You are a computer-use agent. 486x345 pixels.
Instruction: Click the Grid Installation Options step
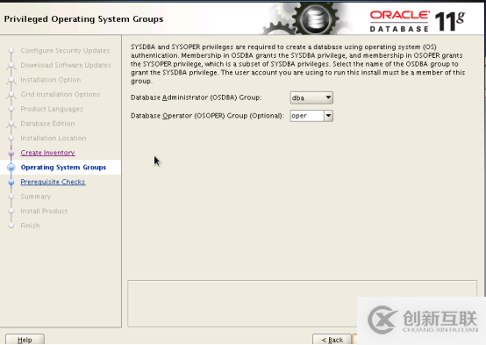pyautogui.click(x=61, y=94)
